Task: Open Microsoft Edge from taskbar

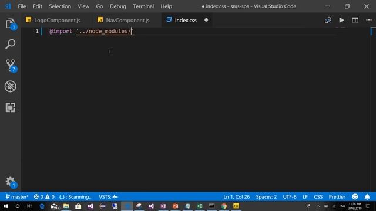Action: pyautogui.click(x=42, y=206)
